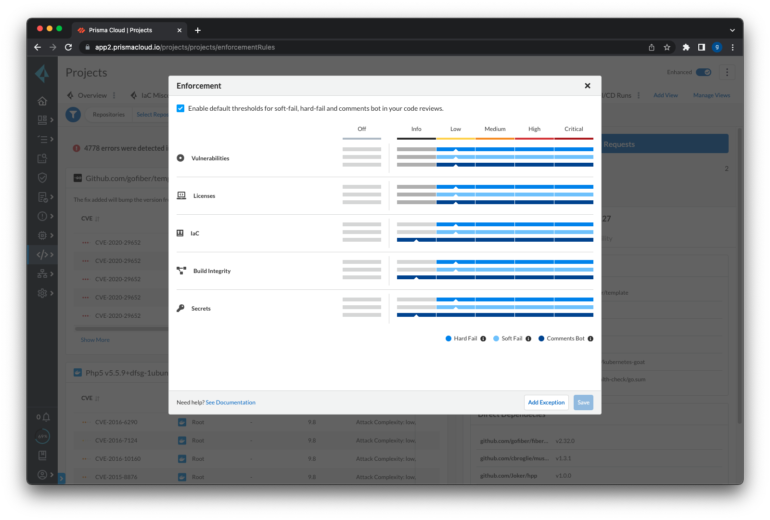Expand the Network sidebar item
The width and height of the screenshot is (770, 520).
(x=45, y=274)
